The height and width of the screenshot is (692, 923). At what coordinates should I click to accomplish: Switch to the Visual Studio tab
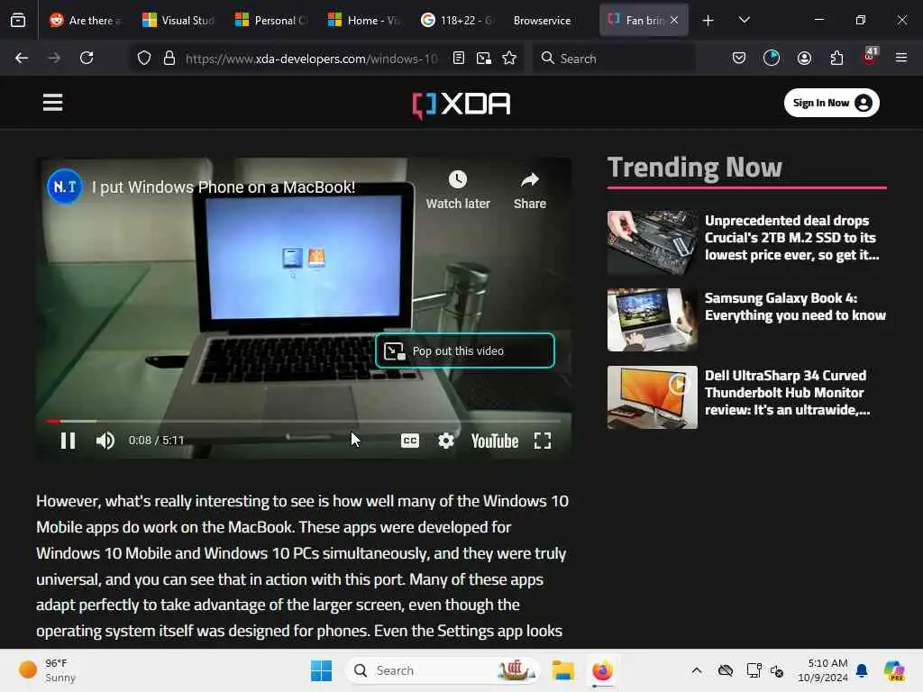(x=178, y=20)
